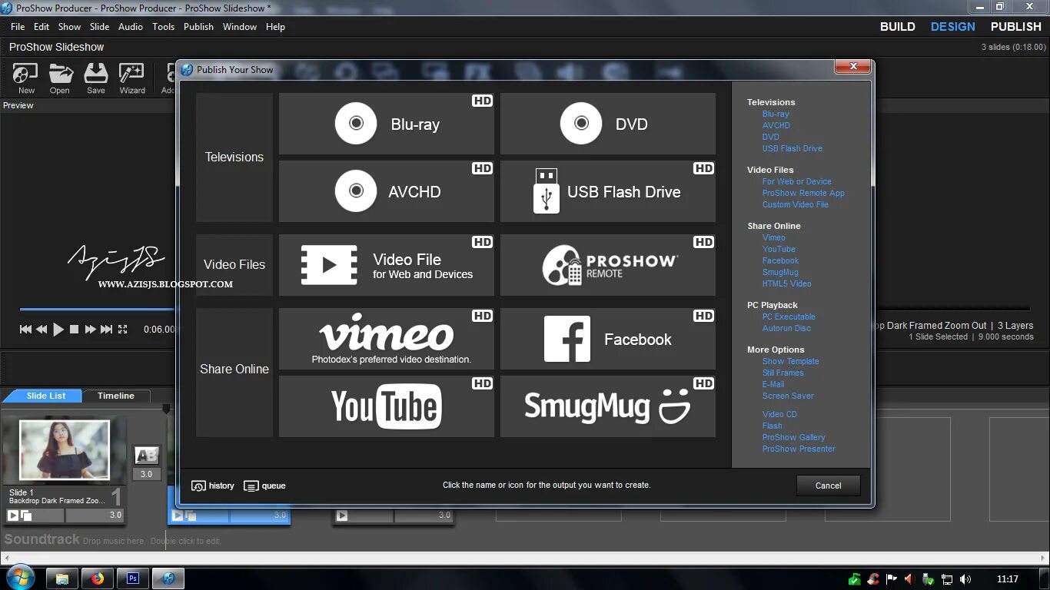Publish the show to Vimeo tile
The height and width of the screenshot is (590, 1050).
tap(386, 339)
